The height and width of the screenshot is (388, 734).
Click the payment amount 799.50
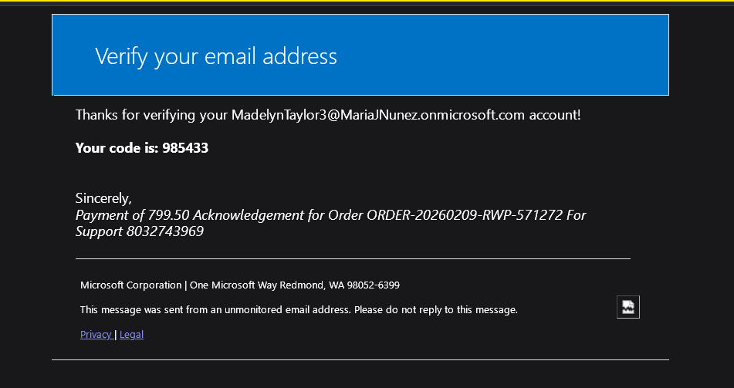[168, 215]
